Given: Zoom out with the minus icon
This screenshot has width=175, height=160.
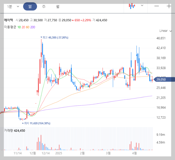Looking at the screenshot, I should coord(157,6).
